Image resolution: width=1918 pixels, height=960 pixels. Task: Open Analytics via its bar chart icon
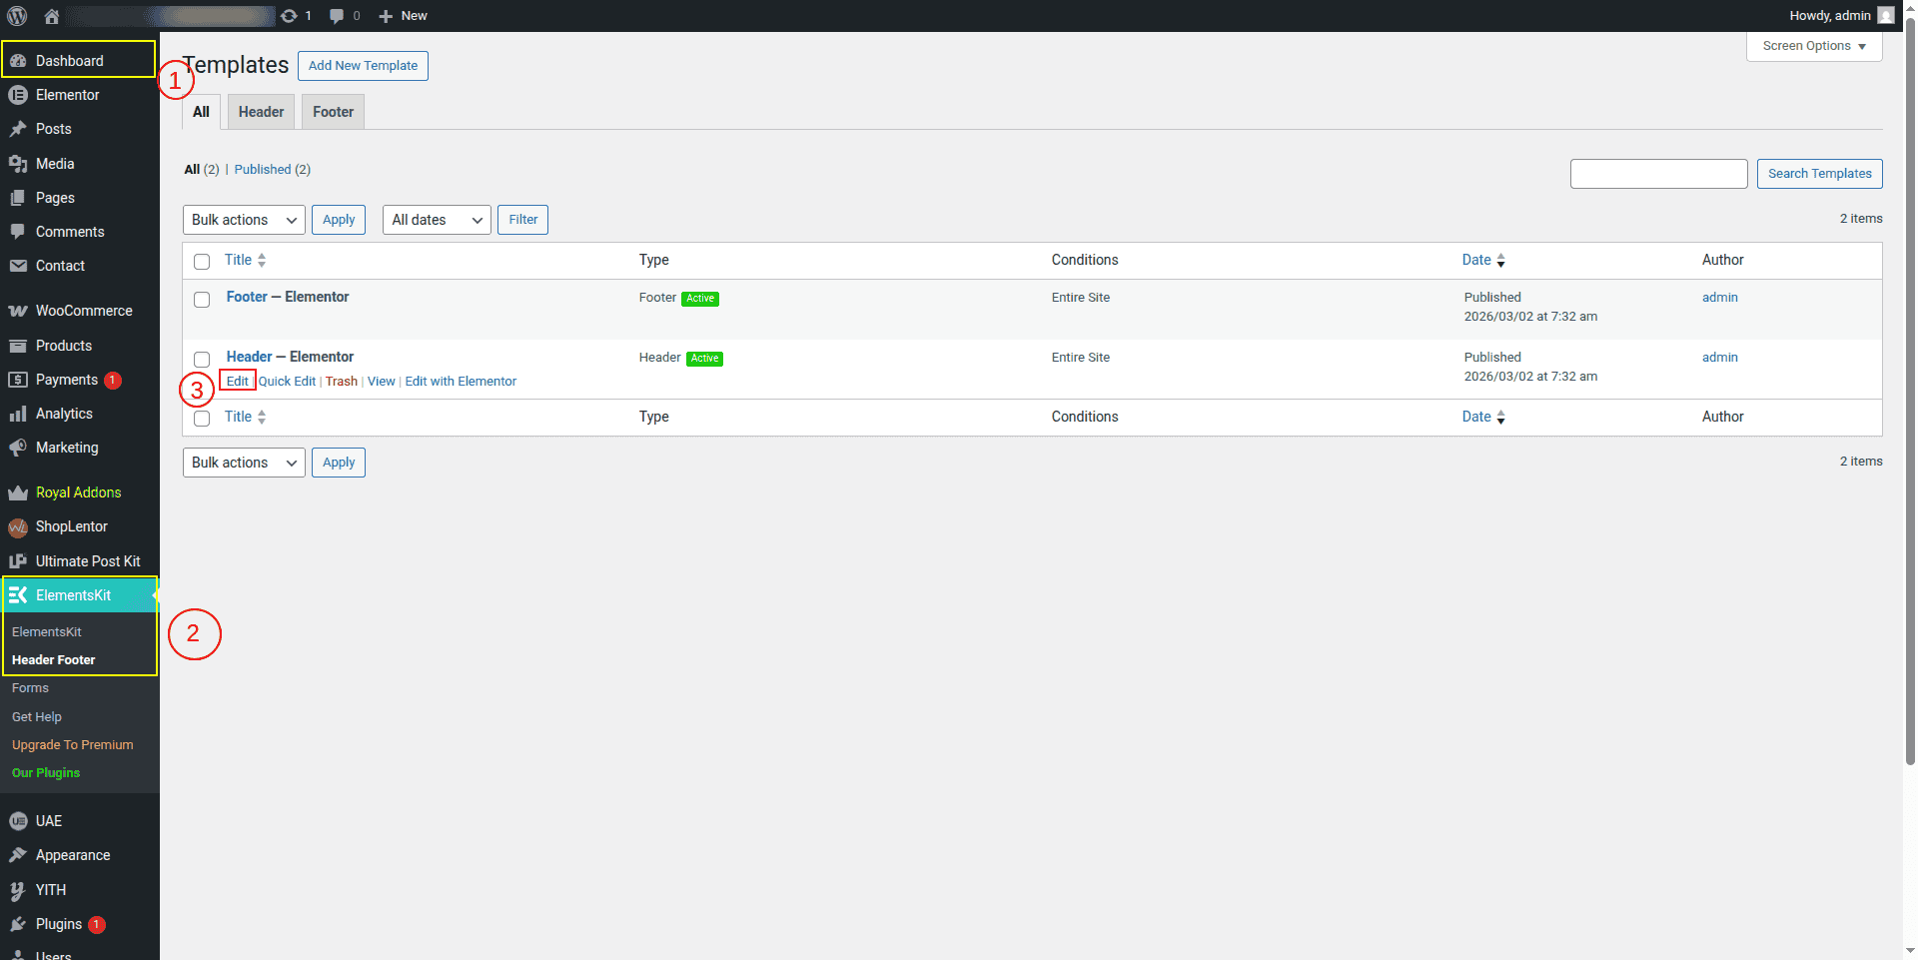(x=18, y=414)
